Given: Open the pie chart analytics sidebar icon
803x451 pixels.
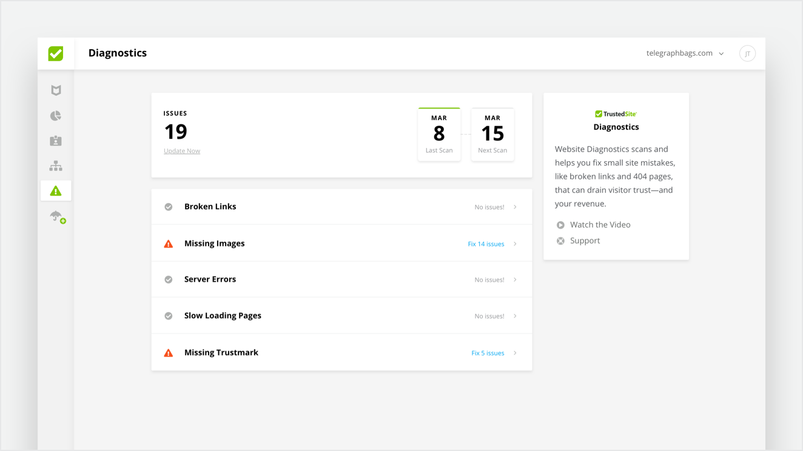Looking at the screenshot, I should tap(56, 116).
